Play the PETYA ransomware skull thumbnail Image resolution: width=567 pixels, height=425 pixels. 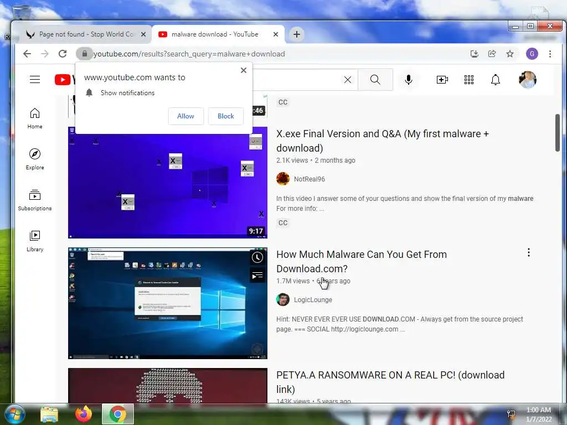click(x=167, y=385)
